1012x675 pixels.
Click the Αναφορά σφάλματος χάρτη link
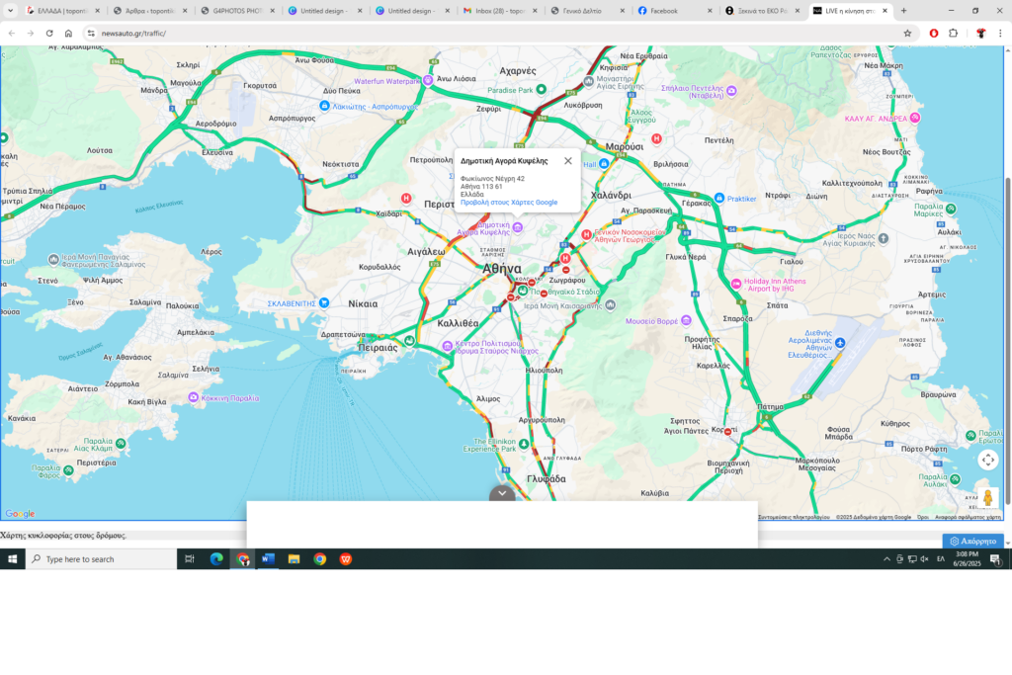tap(968, 517)
